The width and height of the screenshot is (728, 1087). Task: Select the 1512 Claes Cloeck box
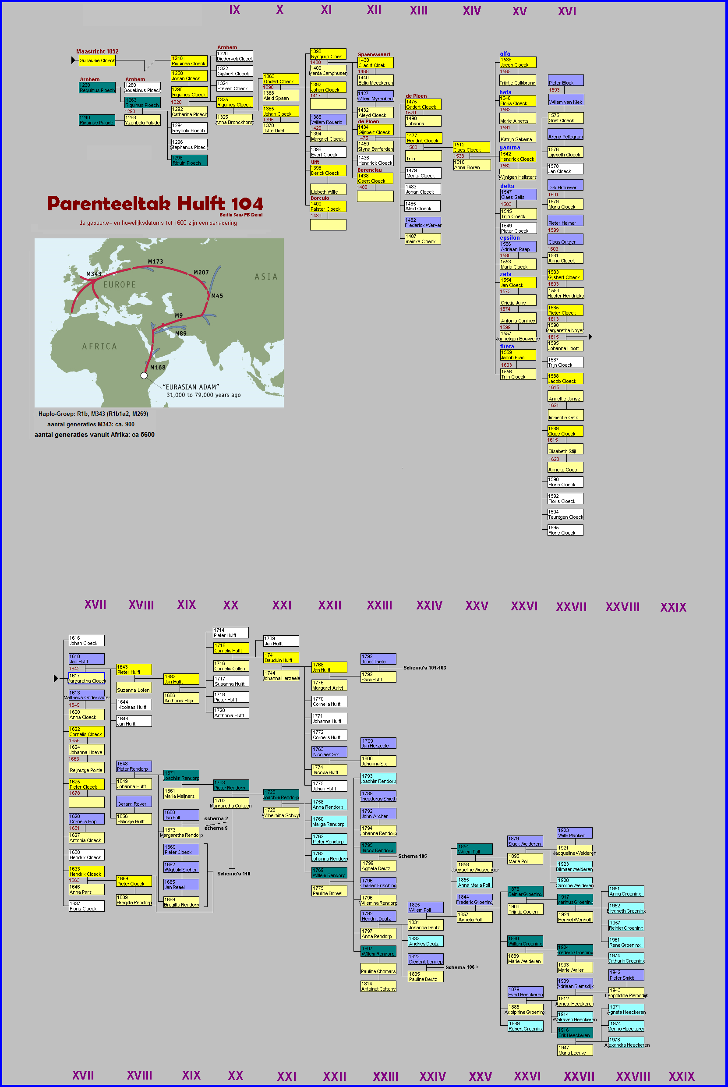[x=471, y=147]
